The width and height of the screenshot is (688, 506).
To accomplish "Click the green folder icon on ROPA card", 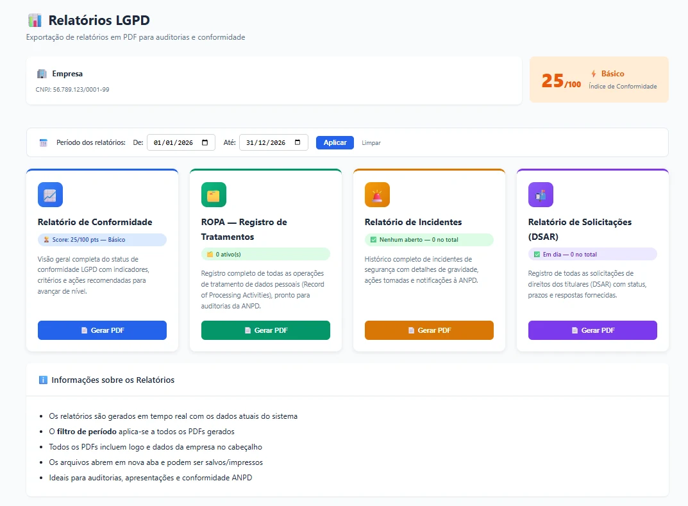I will (x=214, y=194).
